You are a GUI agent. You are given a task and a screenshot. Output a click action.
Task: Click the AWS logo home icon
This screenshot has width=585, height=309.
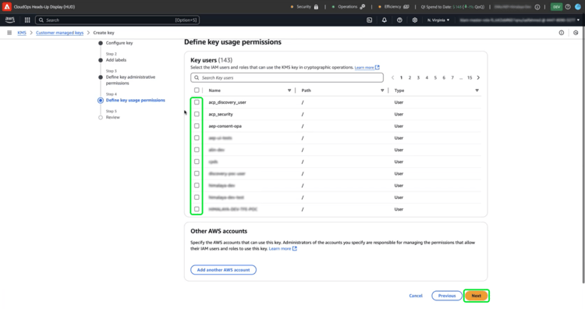click(x=10, y=20)
